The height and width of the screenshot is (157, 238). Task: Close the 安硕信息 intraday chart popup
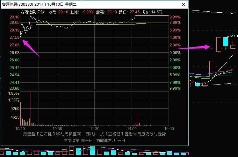[x=183, y=4]
